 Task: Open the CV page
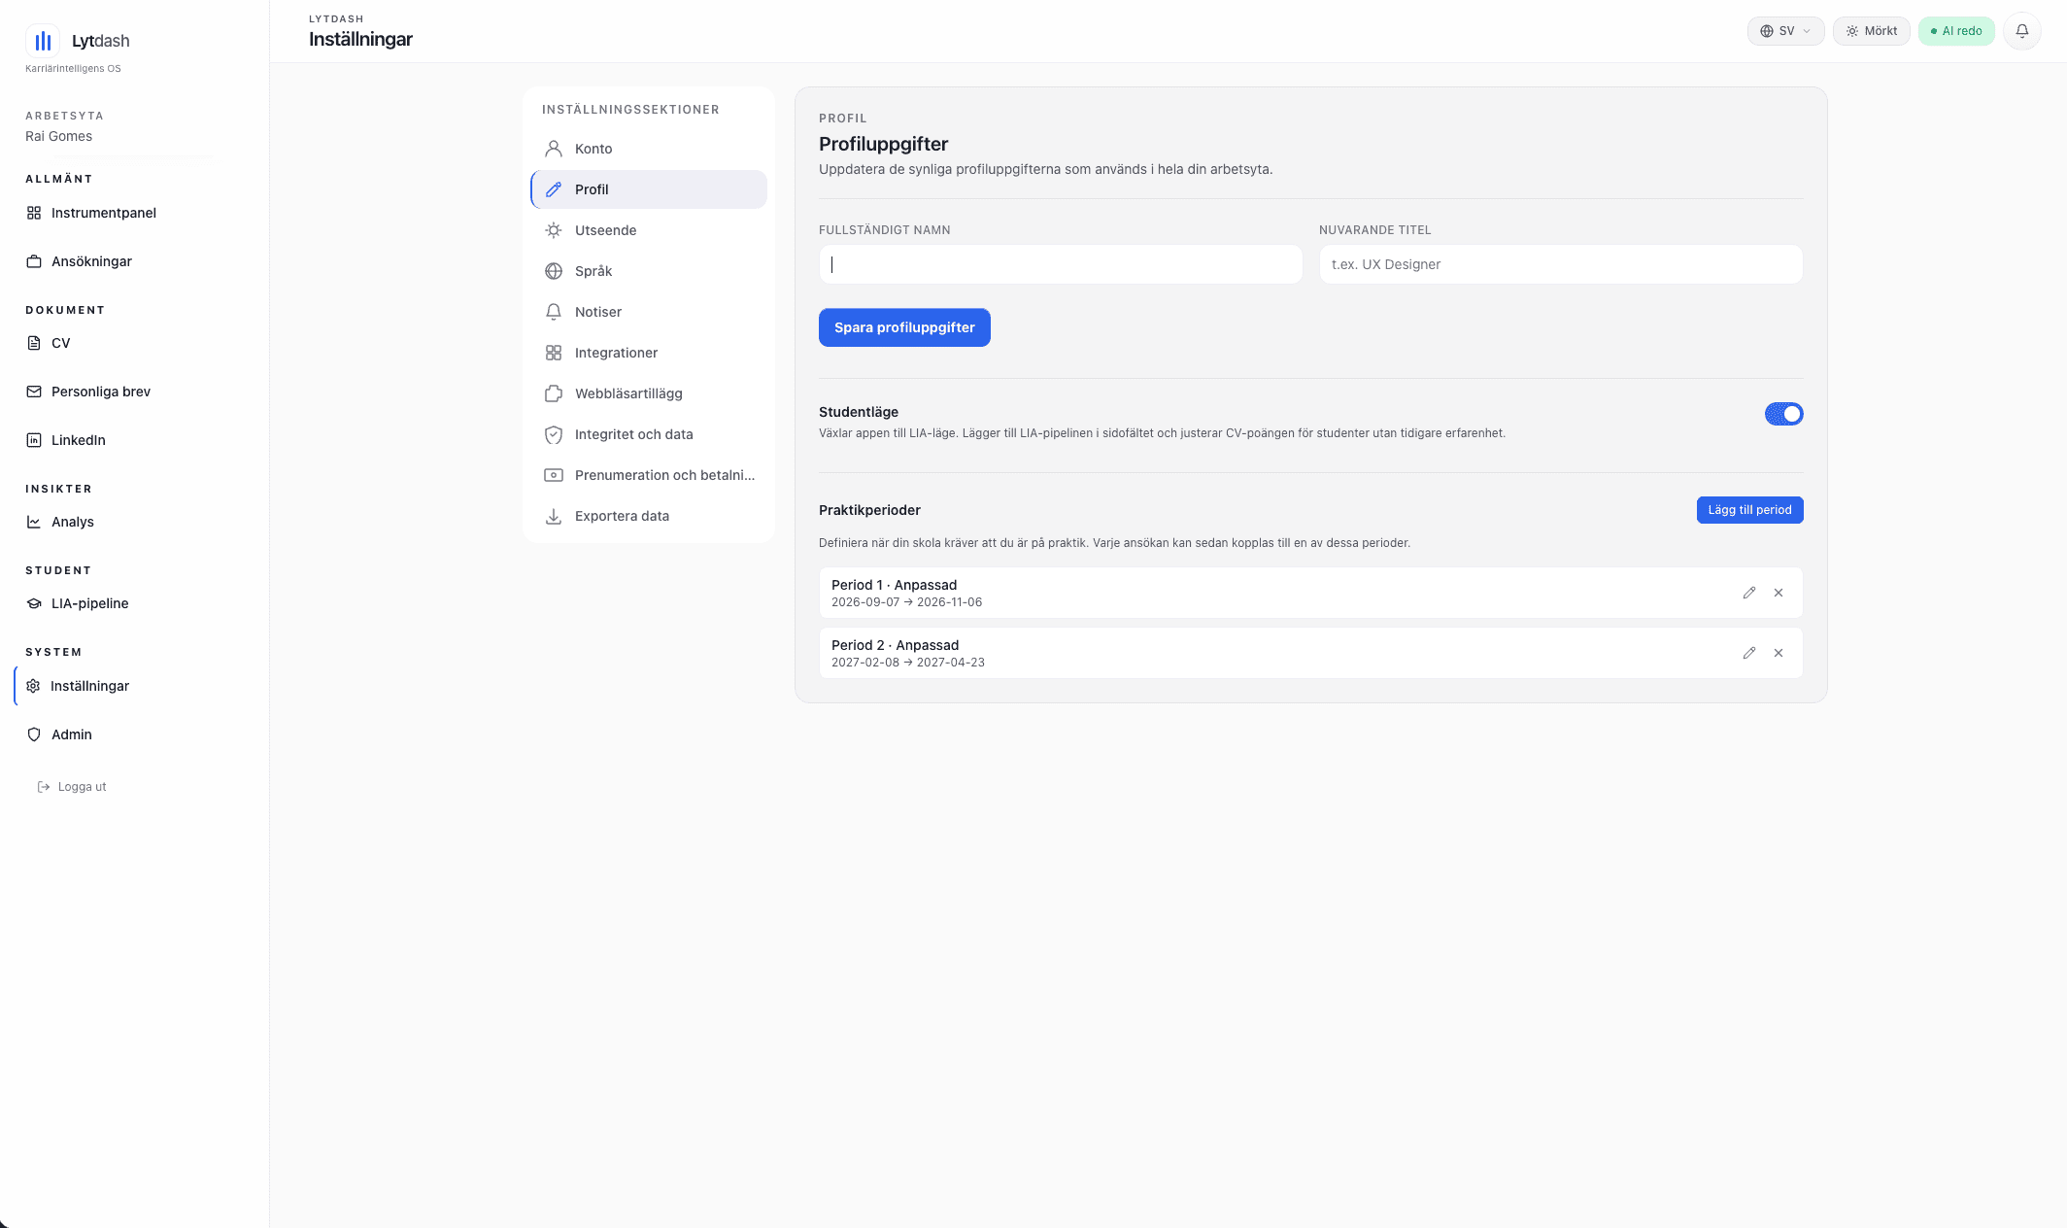point(60,343)
